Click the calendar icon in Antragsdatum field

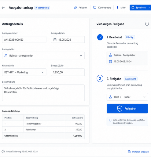tap(55, 39)
